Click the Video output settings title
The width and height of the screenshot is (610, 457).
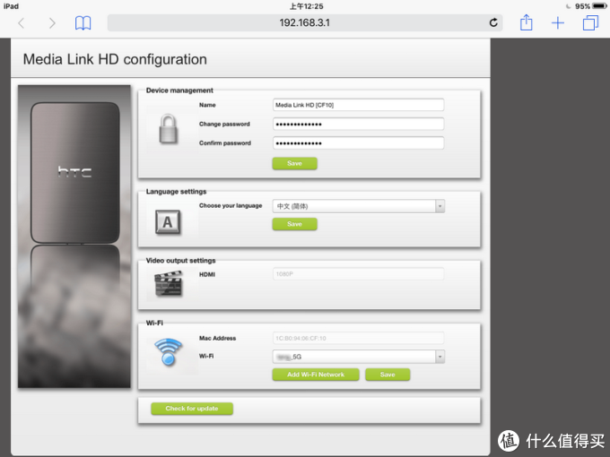coord(180,261)
